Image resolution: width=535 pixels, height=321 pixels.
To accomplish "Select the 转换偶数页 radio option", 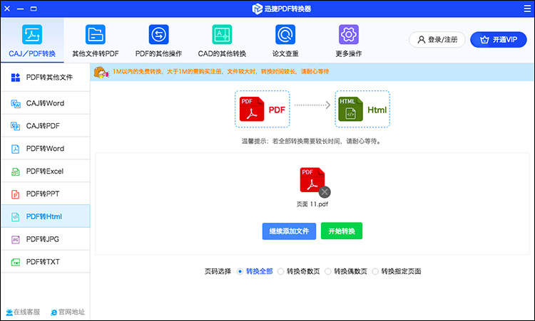I will (328, 272).
